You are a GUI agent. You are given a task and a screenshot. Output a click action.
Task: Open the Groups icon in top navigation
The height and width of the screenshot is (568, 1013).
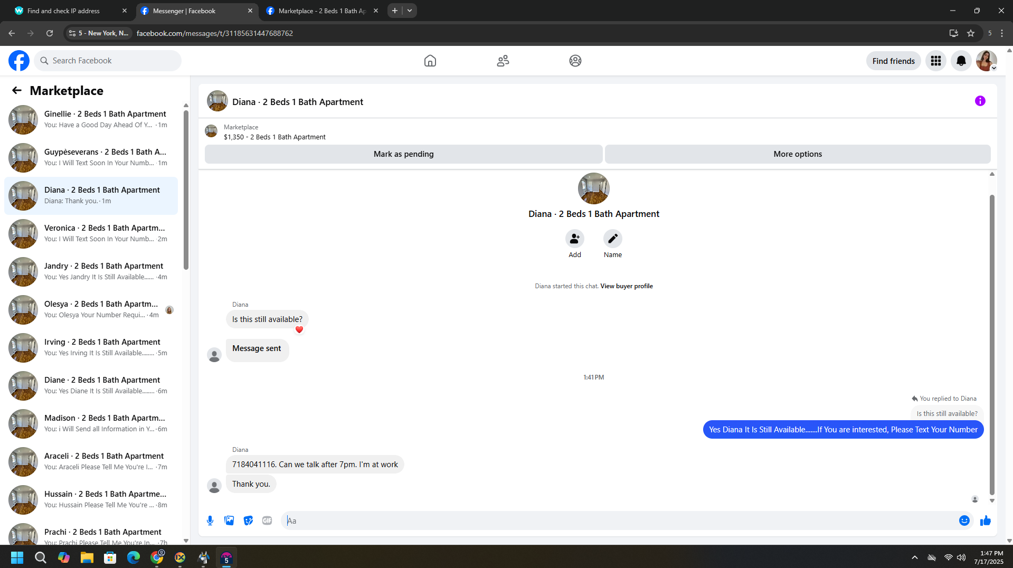click(x=575, y=61)
